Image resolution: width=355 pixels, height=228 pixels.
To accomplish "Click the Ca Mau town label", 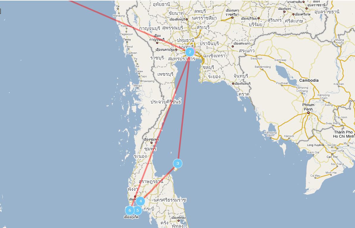I will pos(315,175).
